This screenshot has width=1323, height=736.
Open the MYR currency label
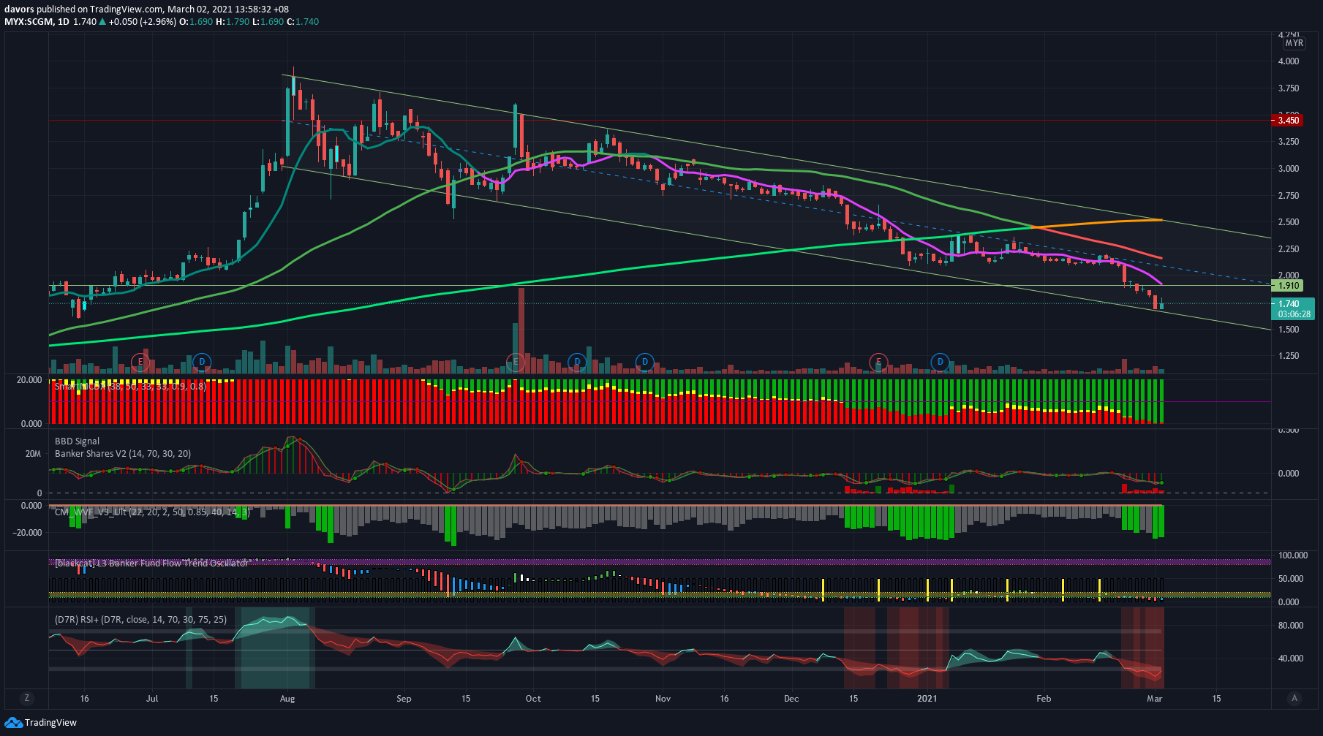(x=1294, y=43)
